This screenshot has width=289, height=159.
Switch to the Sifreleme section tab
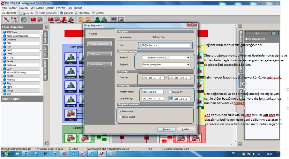(x=99, y=54)
